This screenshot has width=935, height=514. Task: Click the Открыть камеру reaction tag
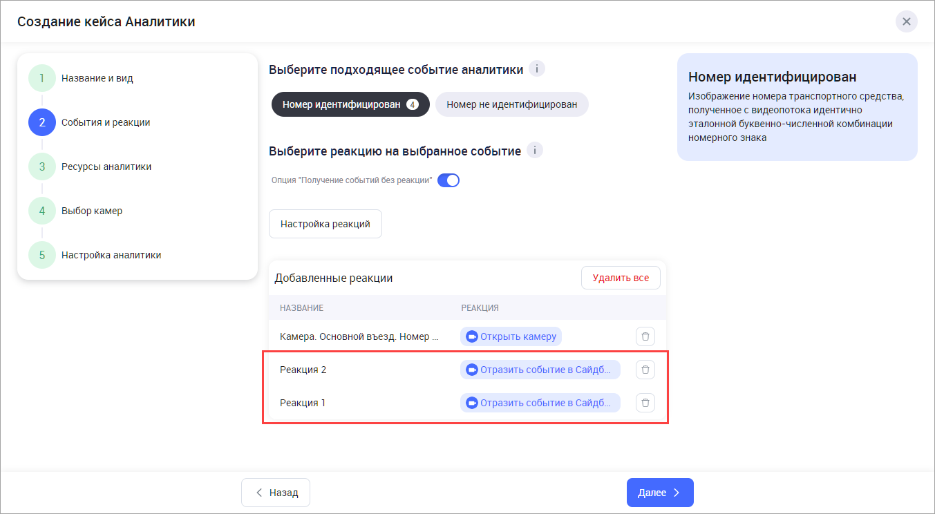(511, 336)
